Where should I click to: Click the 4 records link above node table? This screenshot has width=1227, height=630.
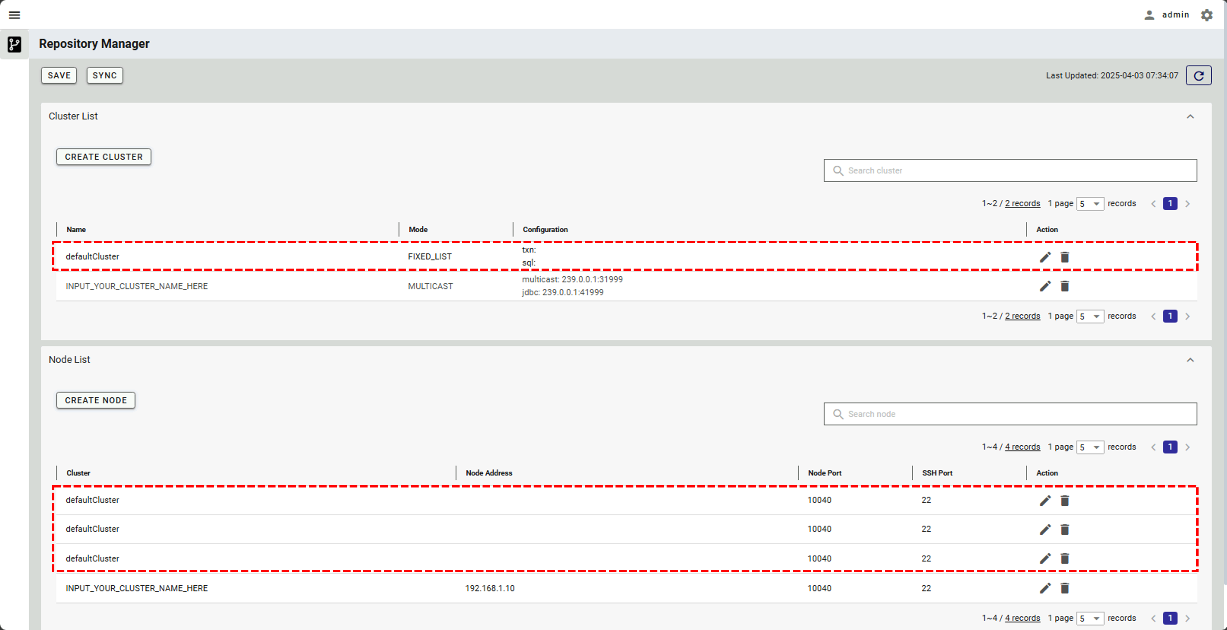tap(1022, 447)
